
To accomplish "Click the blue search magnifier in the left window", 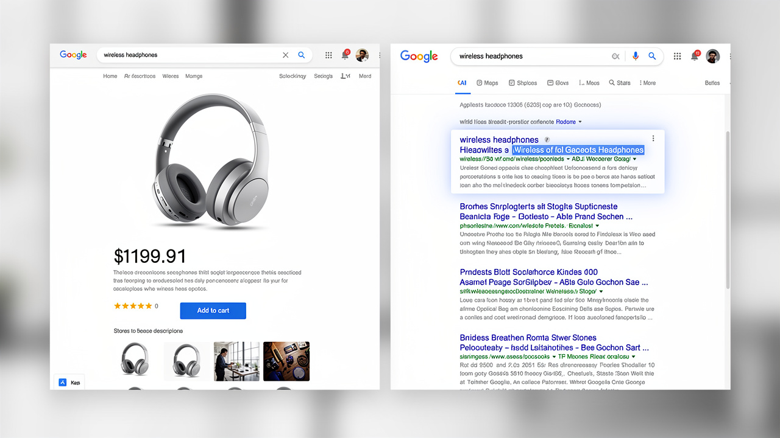I will [301, 55].
